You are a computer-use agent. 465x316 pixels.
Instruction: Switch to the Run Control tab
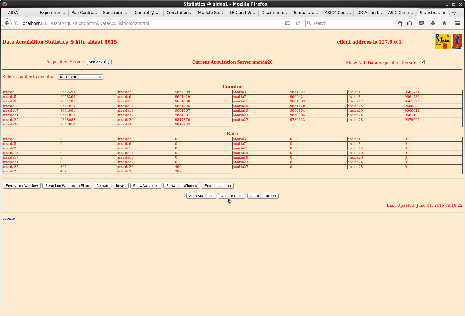[84, 13]
